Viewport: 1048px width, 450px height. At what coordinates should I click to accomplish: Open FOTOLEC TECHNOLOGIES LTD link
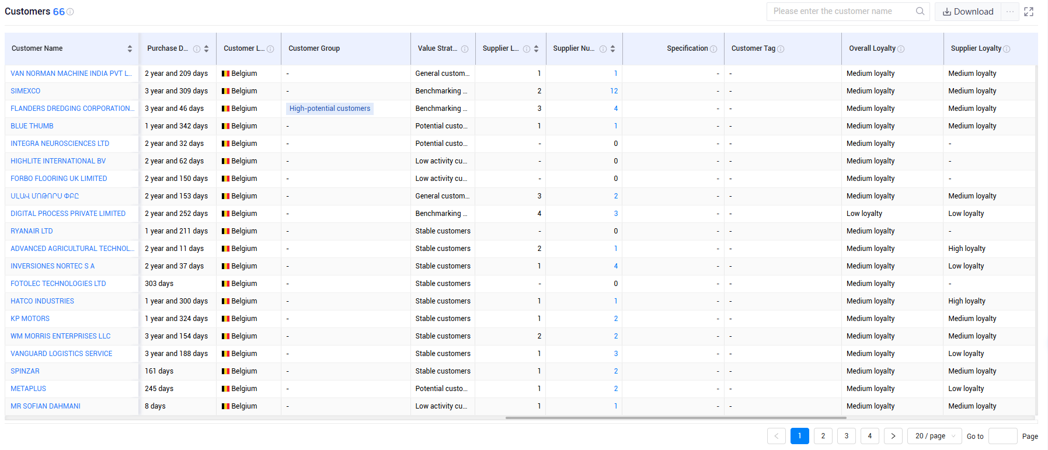[58, 284]
